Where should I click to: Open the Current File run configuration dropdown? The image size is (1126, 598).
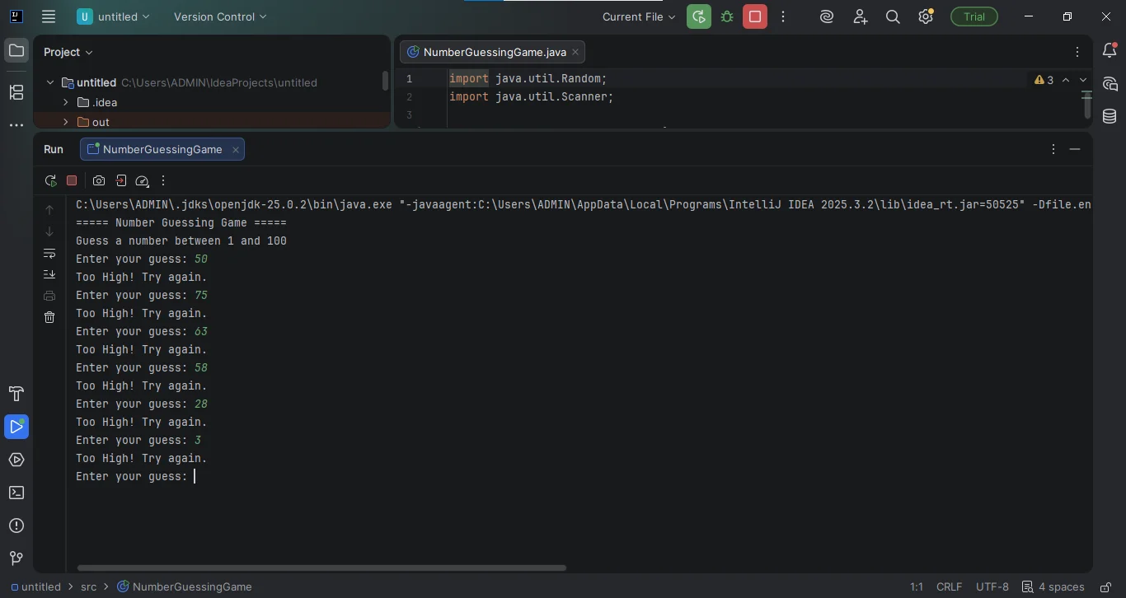tap(639, 16)
